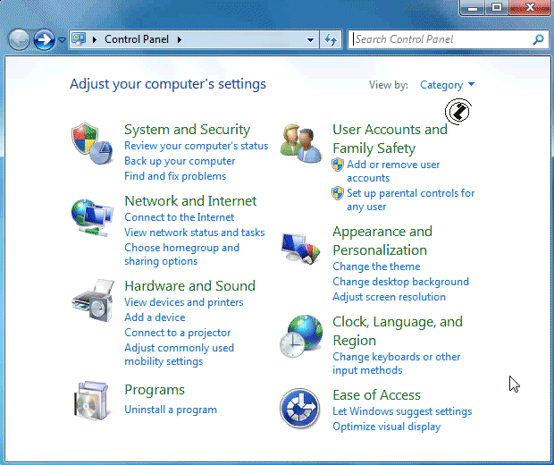The width and height of the screenshot is (554, 465).
Task: Click Set up parental controls for any user
Action: point(410,199)
